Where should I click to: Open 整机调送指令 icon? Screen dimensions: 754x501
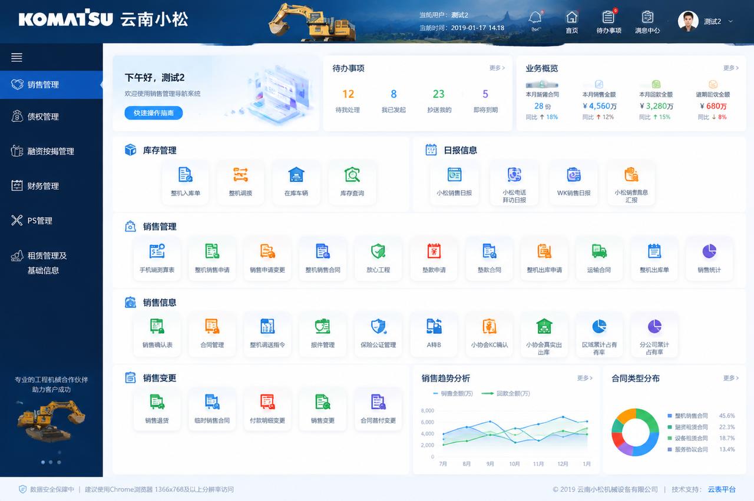tap(267, 326)
